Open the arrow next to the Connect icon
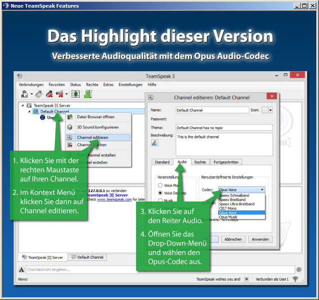This screenshot has width=319, height=300. (32, 94)
